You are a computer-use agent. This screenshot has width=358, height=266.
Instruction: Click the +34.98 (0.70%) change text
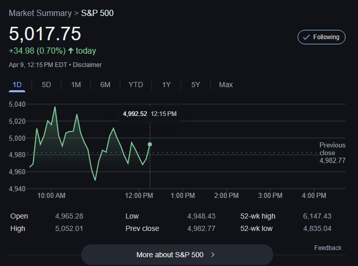tap(37, 51)
